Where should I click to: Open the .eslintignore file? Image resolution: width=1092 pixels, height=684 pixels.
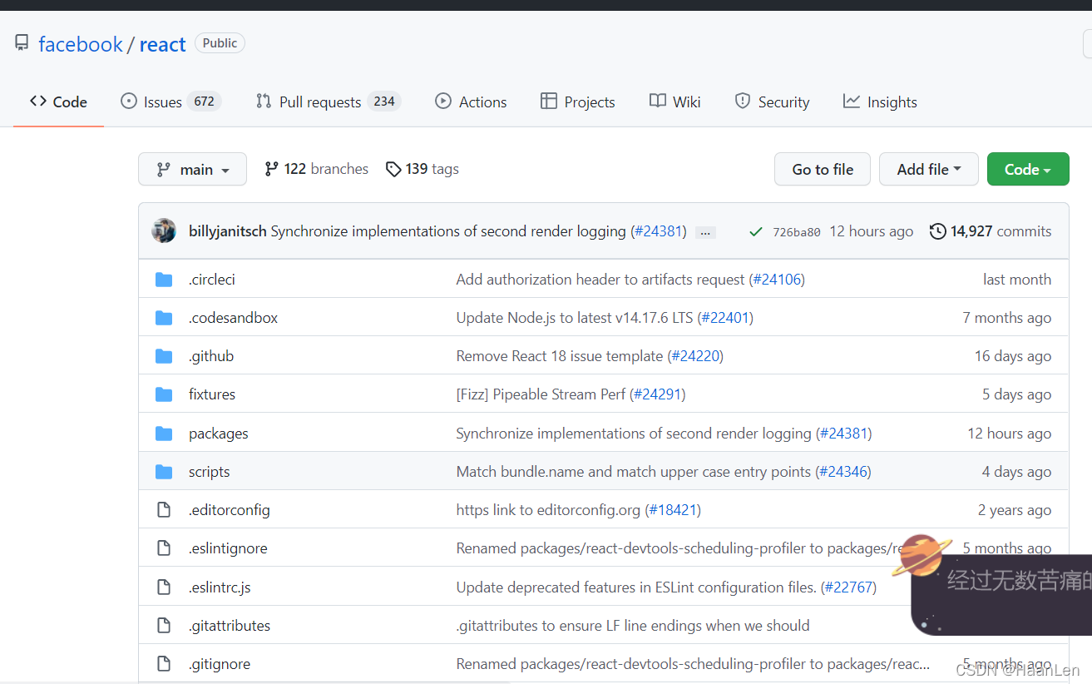[228, 548]
